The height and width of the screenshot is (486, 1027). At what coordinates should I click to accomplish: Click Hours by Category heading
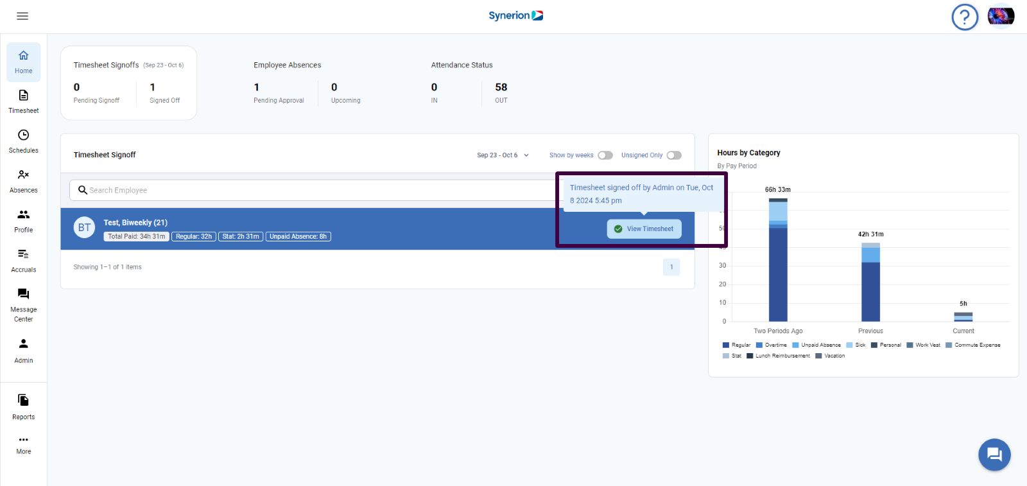tap(748, 153)
